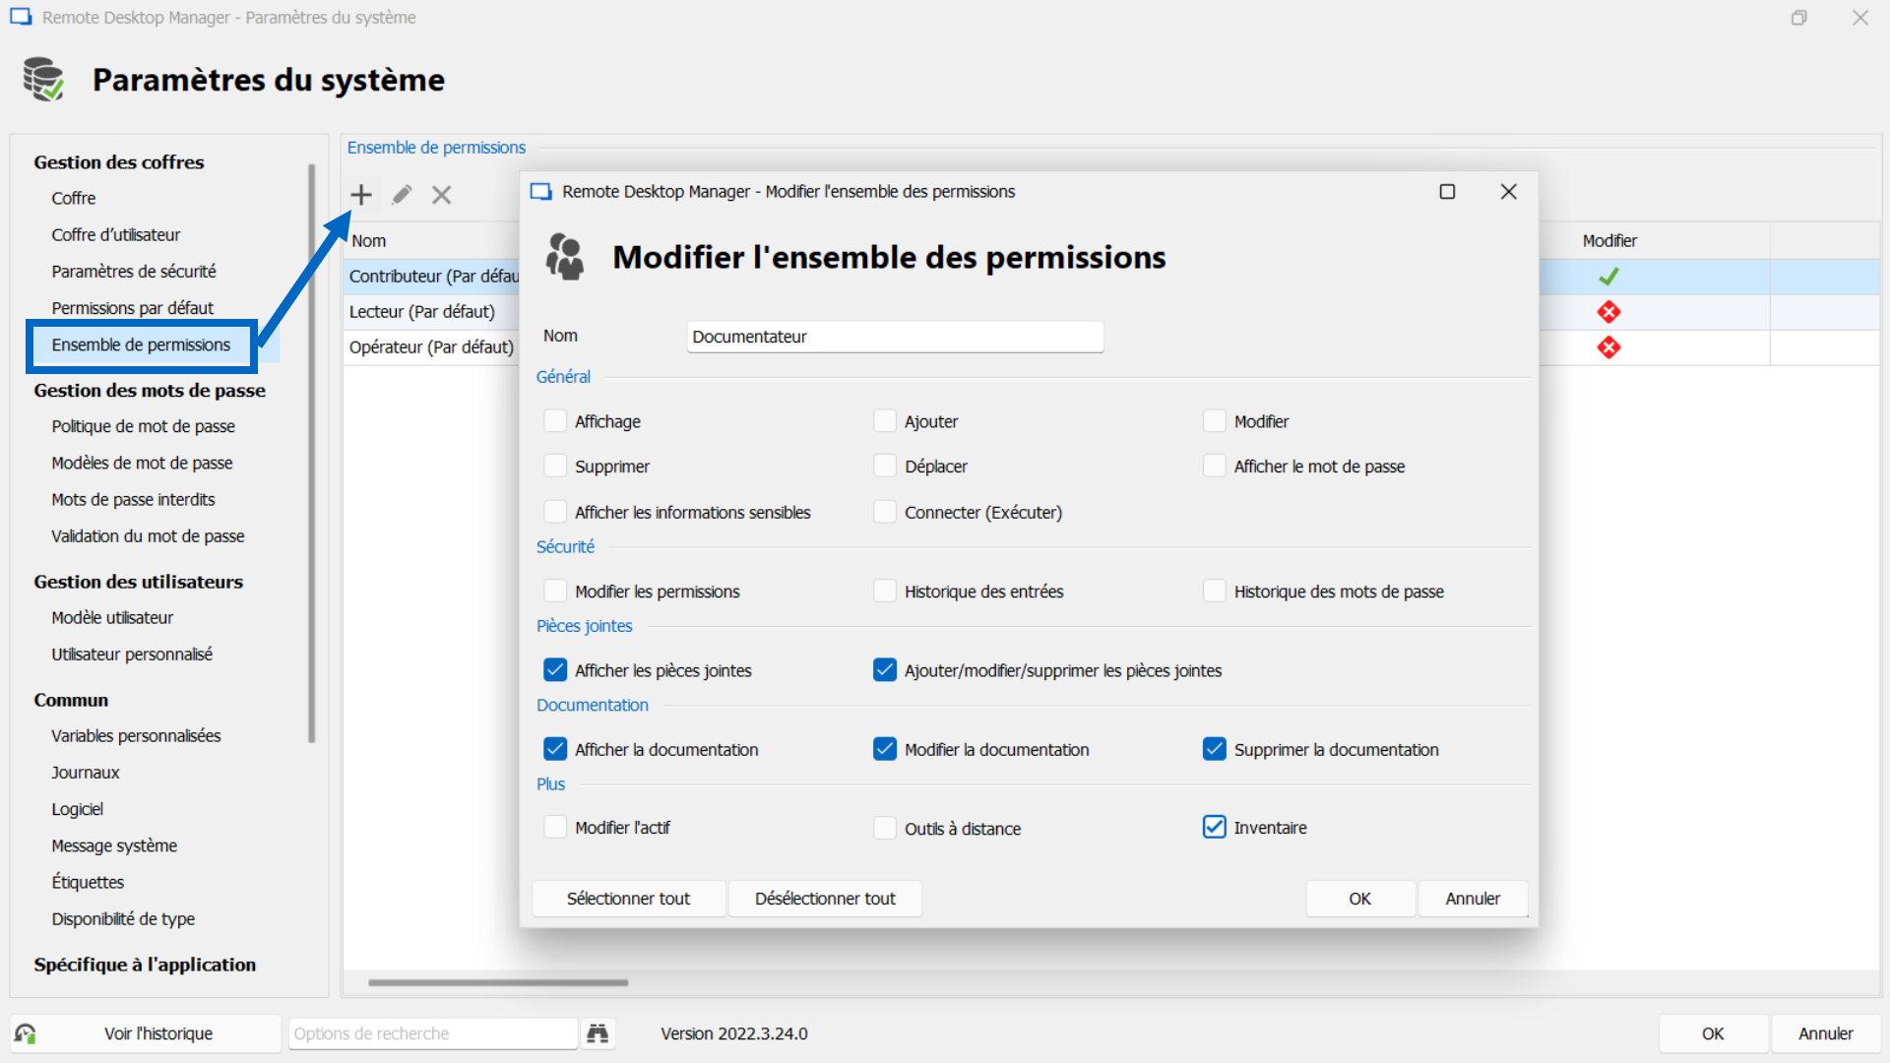Click the Sélectionner tout button
The width and height of the screenshot is (1890, 1063).
628,898
